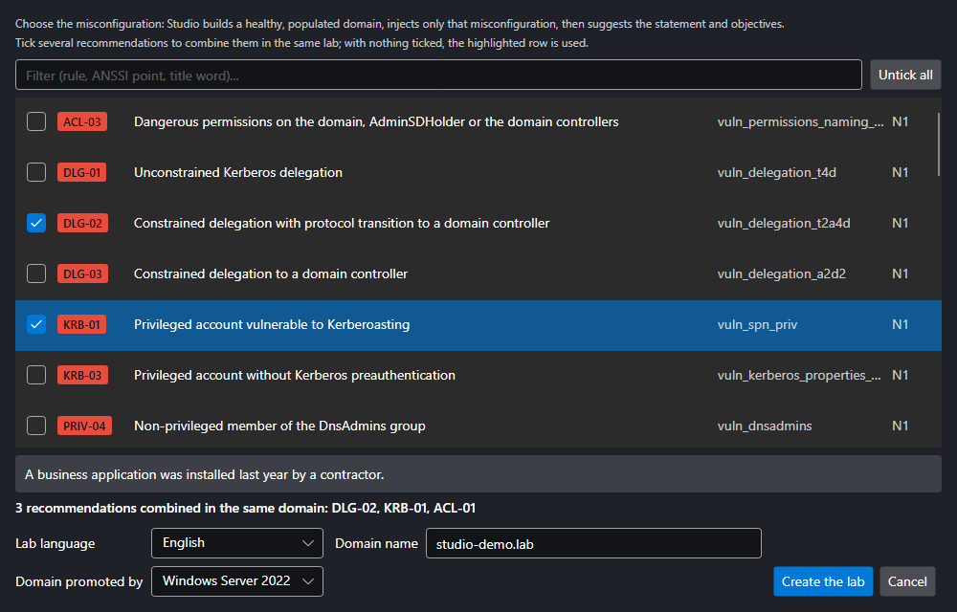
Task: Select 'Non-privileged member of the DnsAdmins group'
Action: pos(279,426)
